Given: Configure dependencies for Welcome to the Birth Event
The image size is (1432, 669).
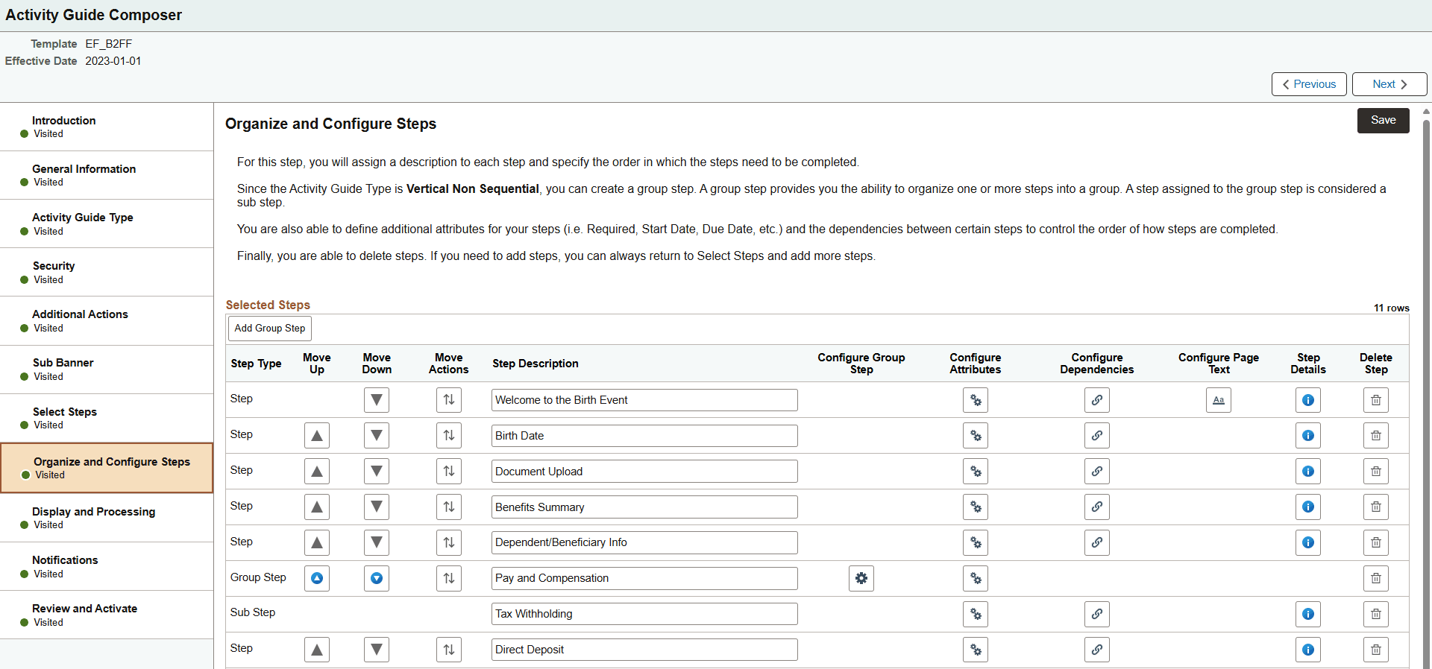Looking at the screenshot, I should pos(1097,400).
